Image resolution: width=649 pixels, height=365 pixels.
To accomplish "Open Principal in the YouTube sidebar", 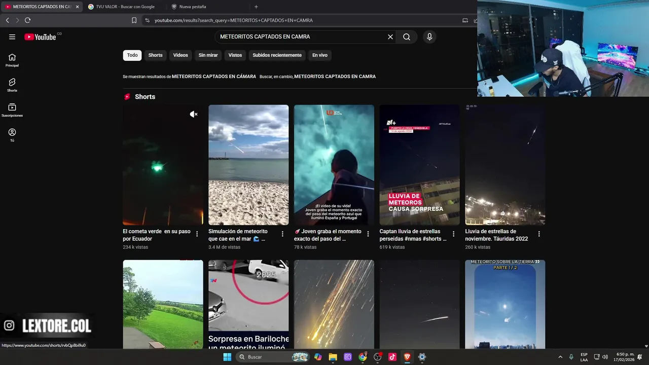I will coord(12,60).
